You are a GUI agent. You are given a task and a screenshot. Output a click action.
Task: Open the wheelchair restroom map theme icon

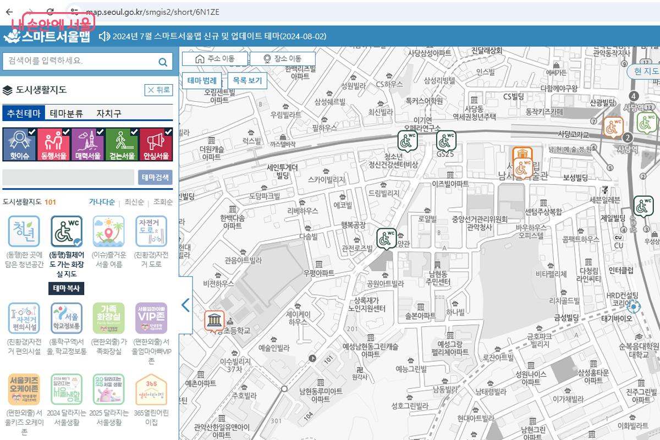coord(67,231)
